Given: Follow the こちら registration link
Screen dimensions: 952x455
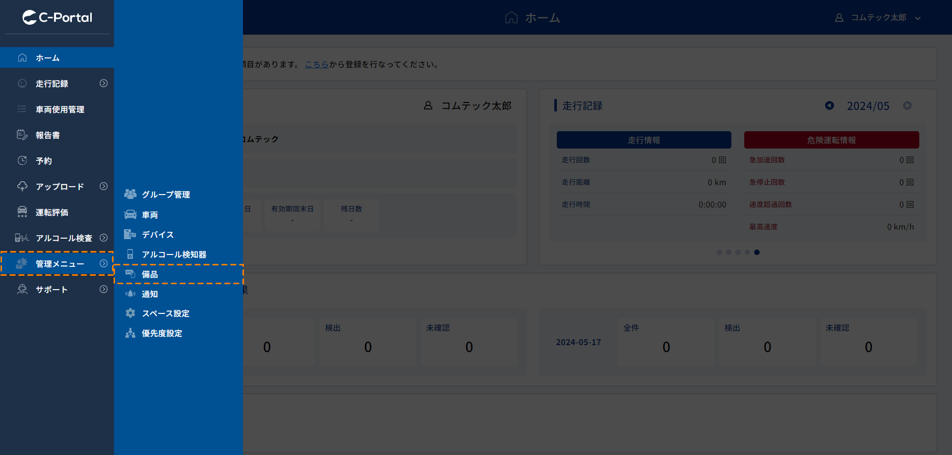Looking at the screenshot, I should 317,64.
